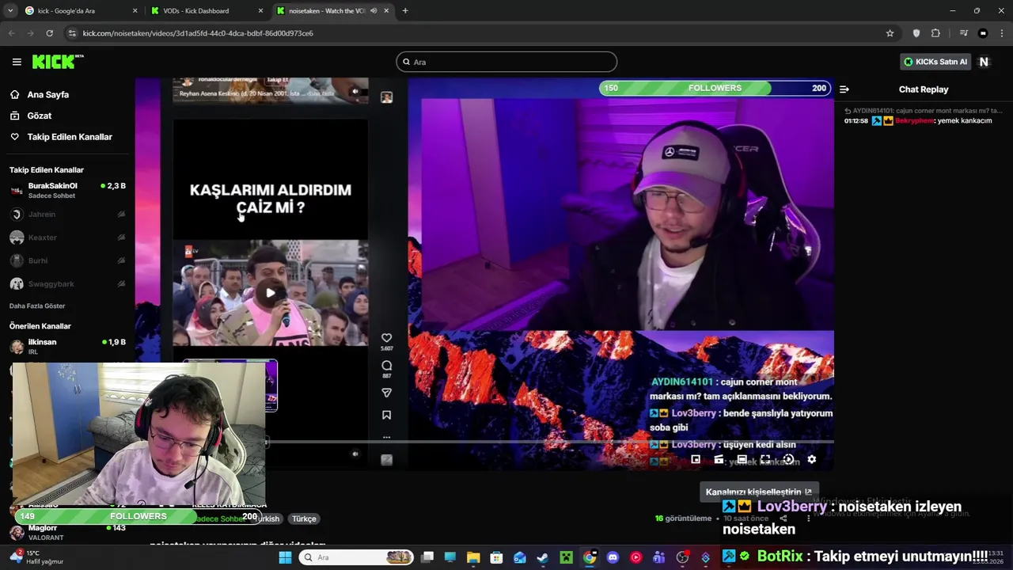Click the 16 görüntüleme view count

pyautogui.click(x=683, y=519)
